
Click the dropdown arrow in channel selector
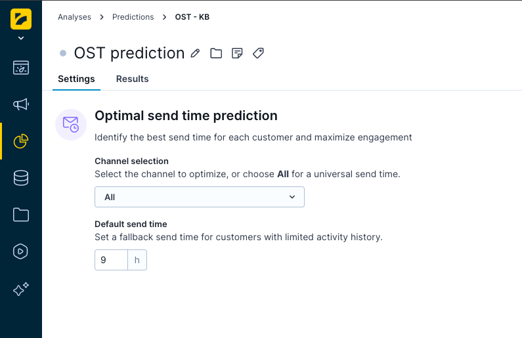tap(292, 197)
